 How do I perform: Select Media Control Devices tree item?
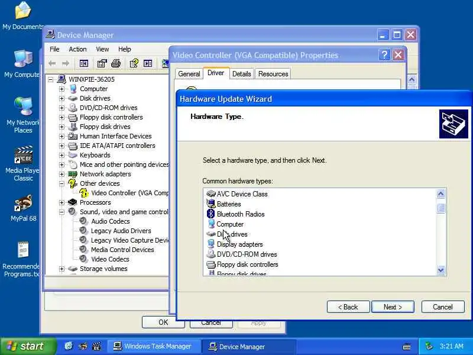[x=116, y=250]
